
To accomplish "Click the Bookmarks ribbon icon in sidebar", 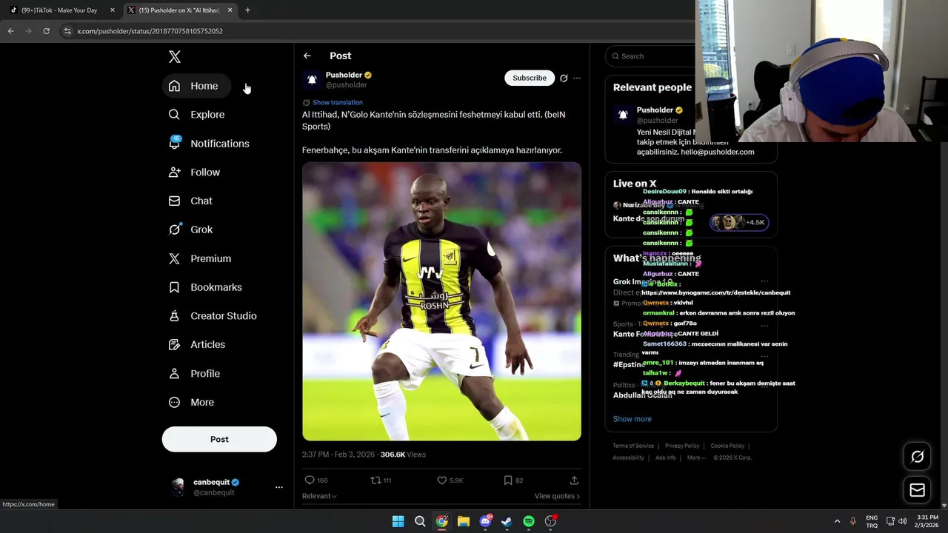I will click(x=174, y=287).
